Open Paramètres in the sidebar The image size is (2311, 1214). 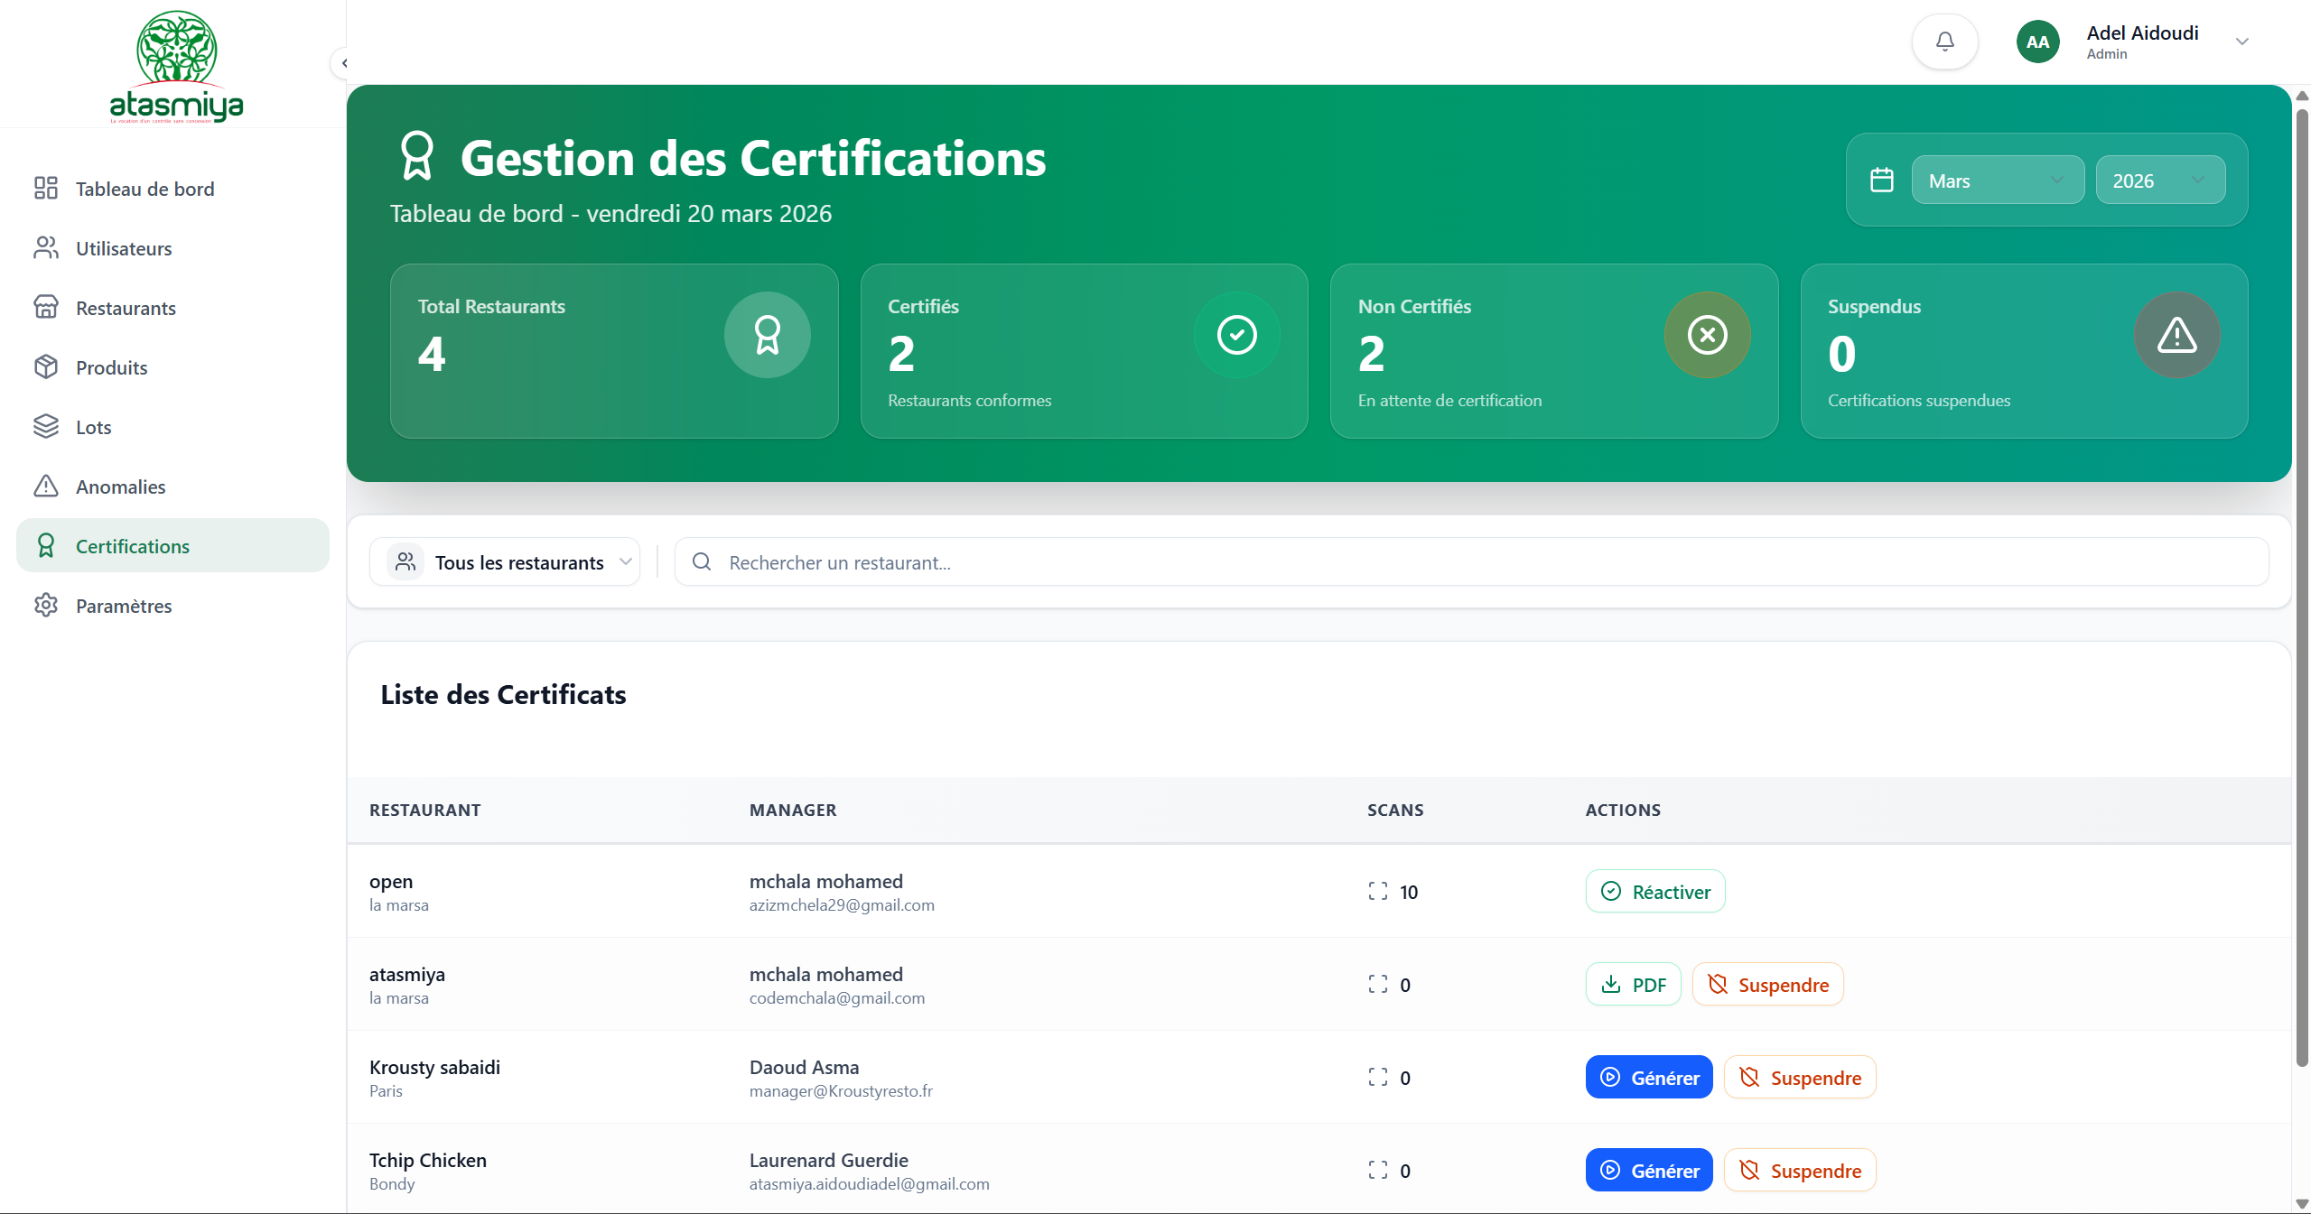pyautogui.click(x=124, y=606)
